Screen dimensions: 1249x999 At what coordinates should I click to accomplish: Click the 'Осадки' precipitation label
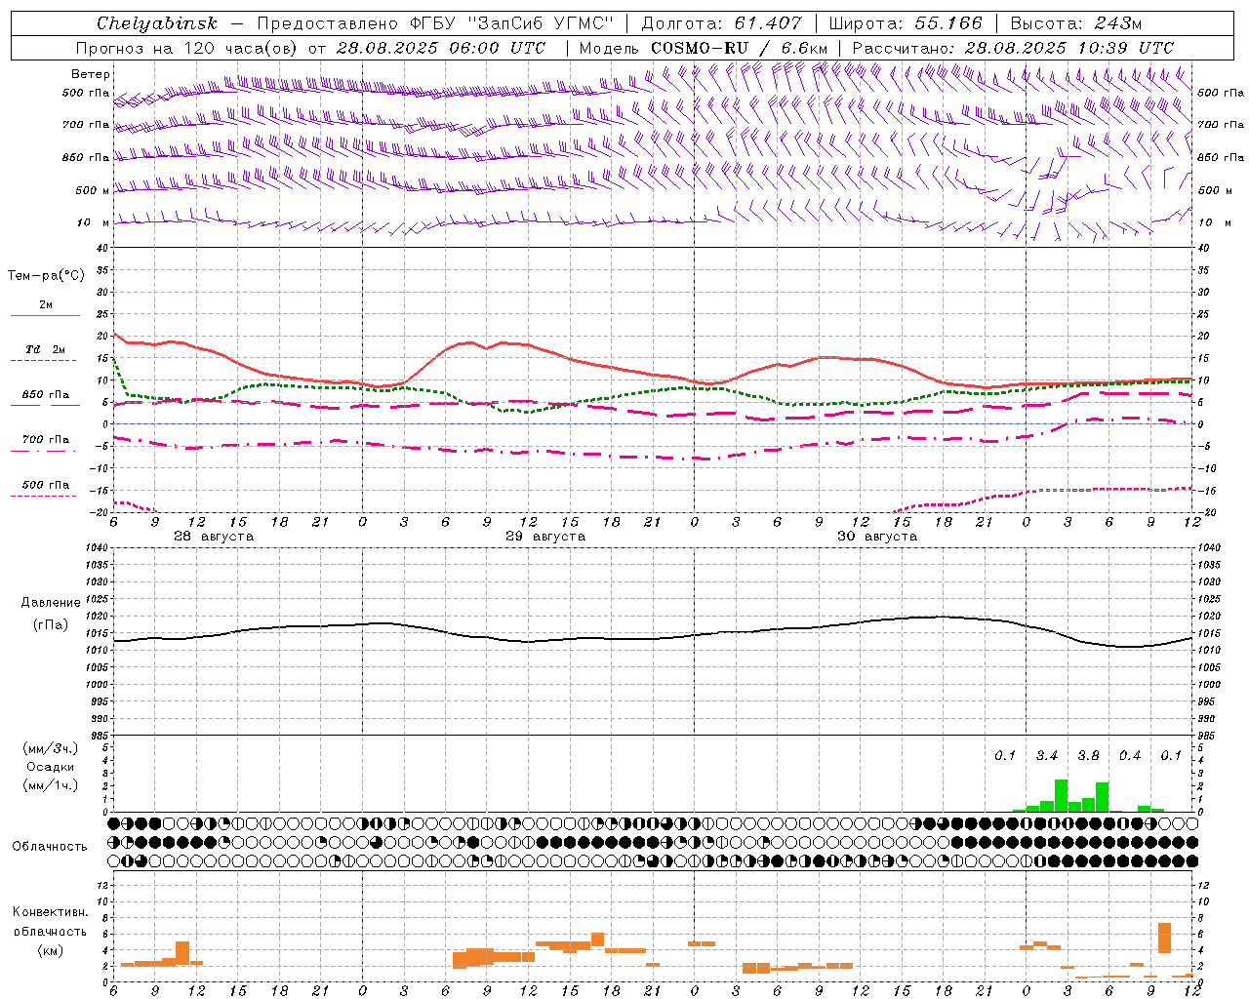pos(51,767)
